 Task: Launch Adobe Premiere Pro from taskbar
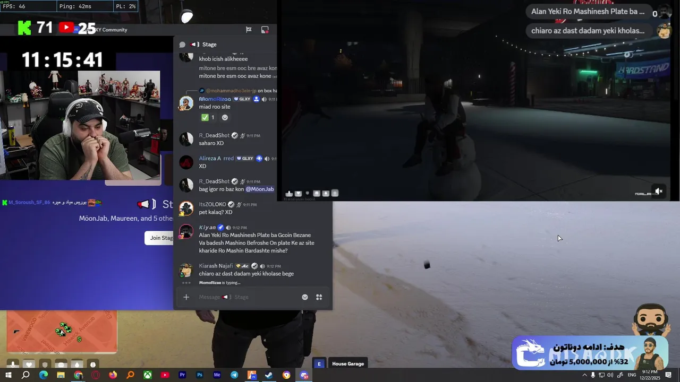coord(182,375)
